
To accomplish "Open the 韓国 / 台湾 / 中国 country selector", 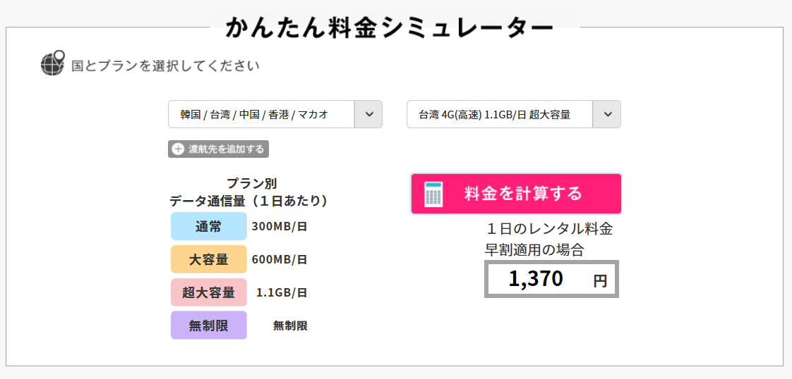I will [x=261, y=114].
